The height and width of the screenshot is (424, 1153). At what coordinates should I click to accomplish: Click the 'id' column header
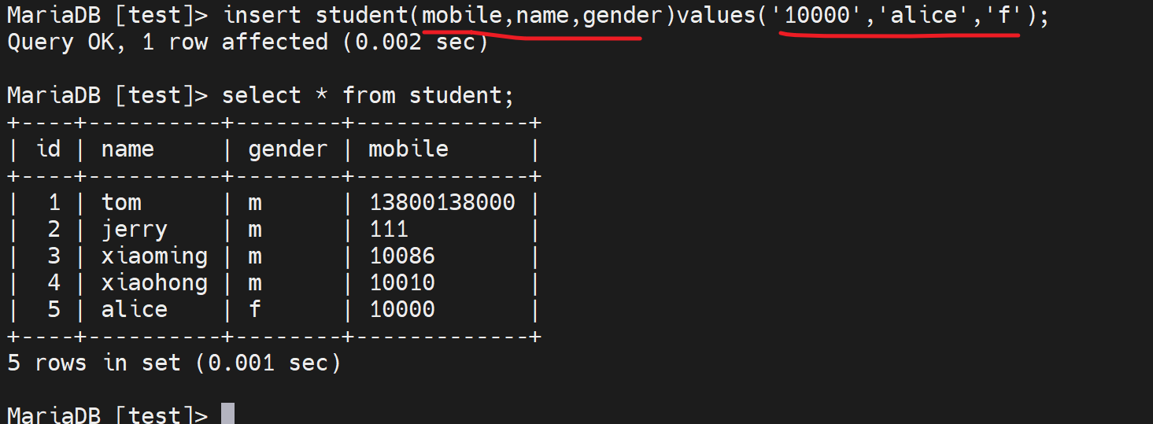[48, 149]
